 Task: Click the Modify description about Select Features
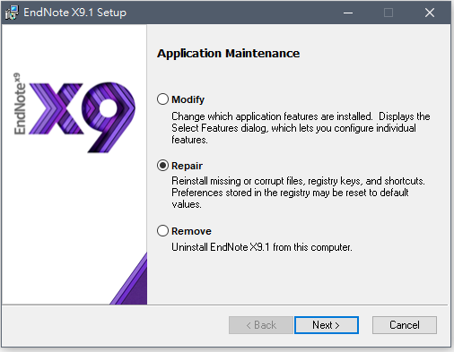coord(301,128)
